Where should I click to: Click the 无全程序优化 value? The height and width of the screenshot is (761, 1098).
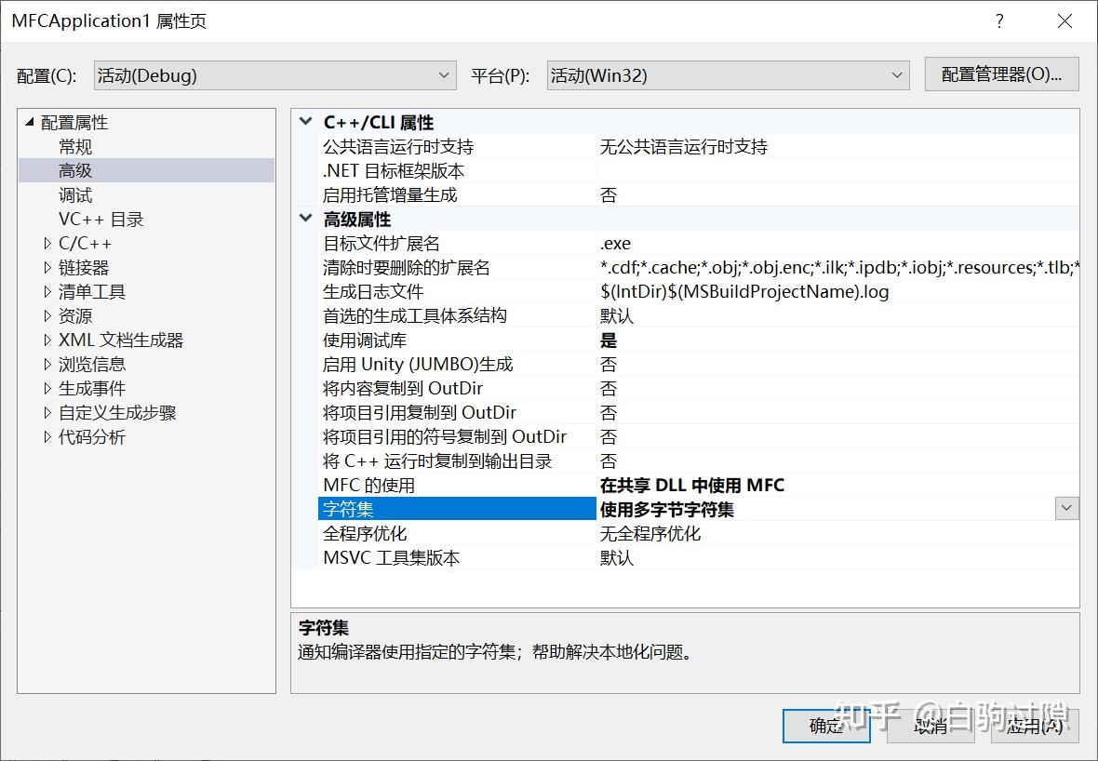(x=649, y=533)
